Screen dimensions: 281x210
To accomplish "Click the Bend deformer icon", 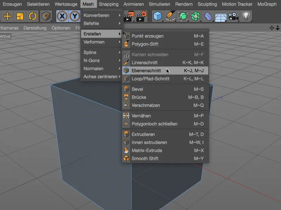I will point(208,16).
